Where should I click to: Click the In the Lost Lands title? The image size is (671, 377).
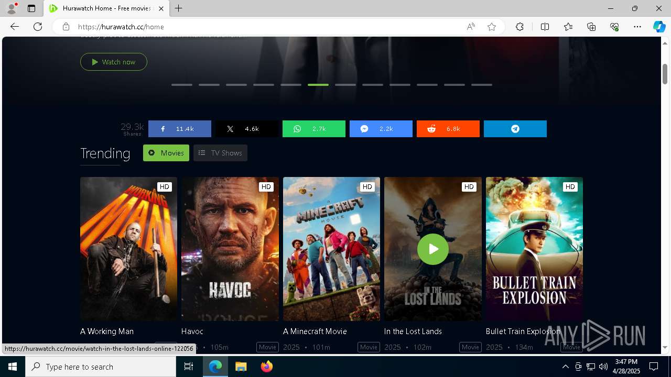(x=413, y=331)
